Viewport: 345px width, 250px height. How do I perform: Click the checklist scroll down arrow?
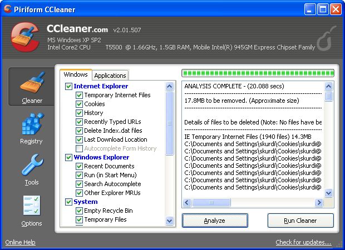169,221
